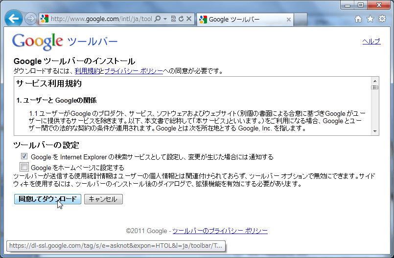Open the ヘルプ link
This screenshot has height=258, width=394.
(371, 42)
